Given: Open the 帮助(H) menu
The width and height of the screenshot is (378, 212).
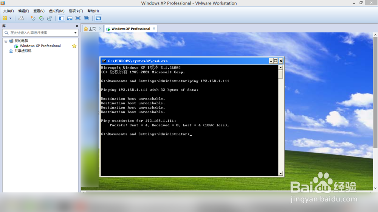Looking at the screenshot, I should pyautogui.click(x=93, y=11).
